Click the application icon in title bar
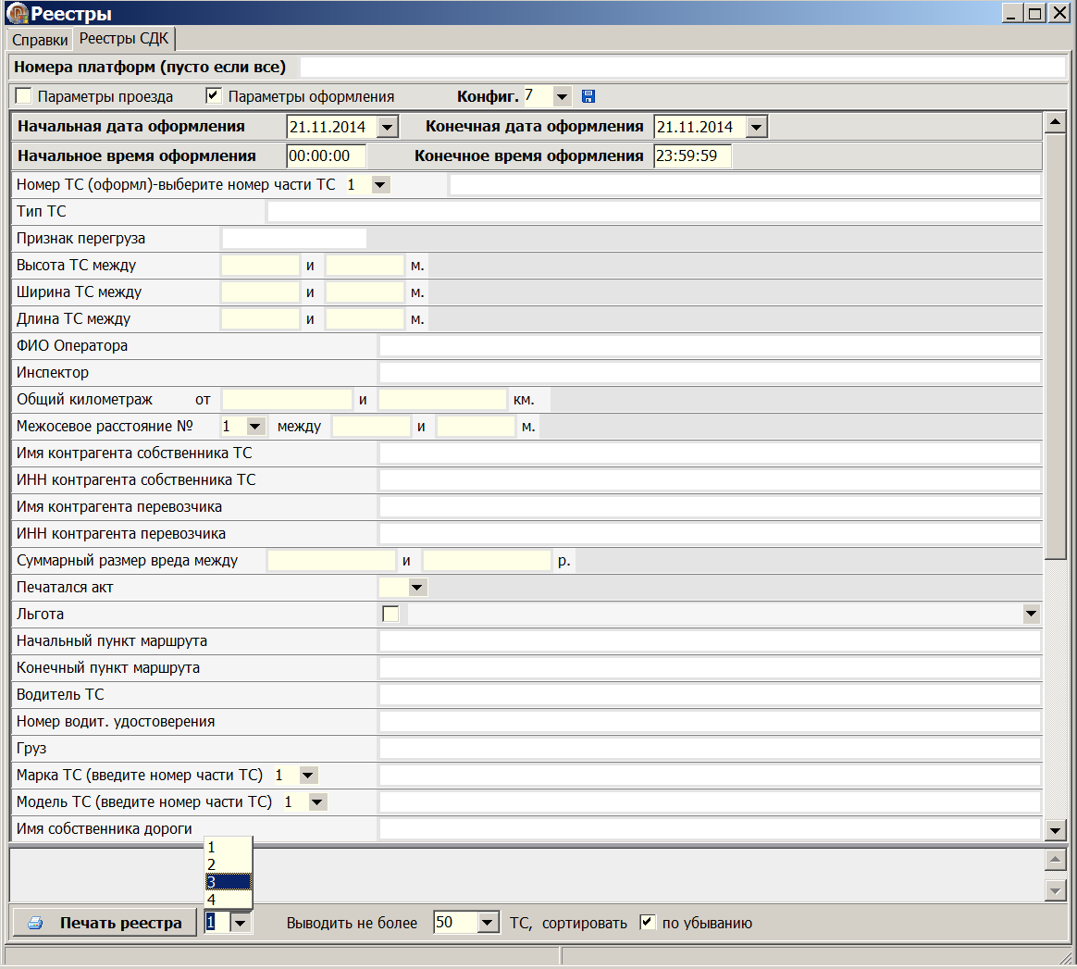The height and width of the screenshot is (969, 1077). [17, 13]
